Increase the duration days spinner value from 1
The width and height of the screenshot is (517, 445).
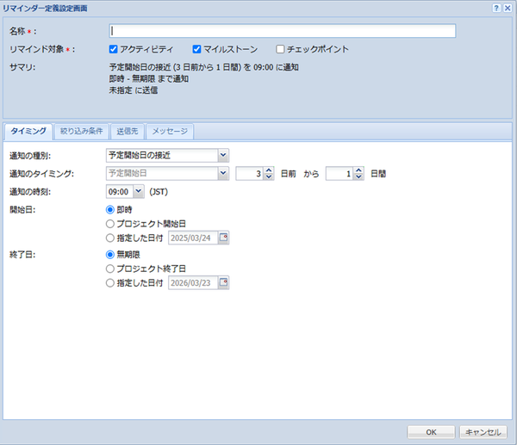click(x=358, y=169)
